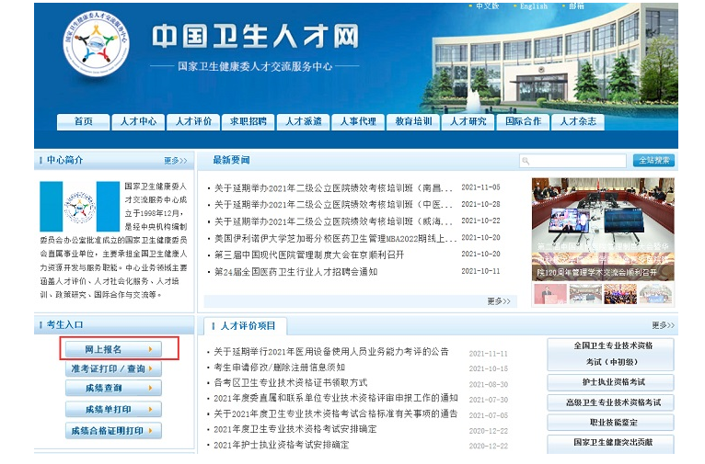The height and width of the screenshot is (464, 705).
Task: Click the 职业技能鉴定 button
Action: point(610,423)
